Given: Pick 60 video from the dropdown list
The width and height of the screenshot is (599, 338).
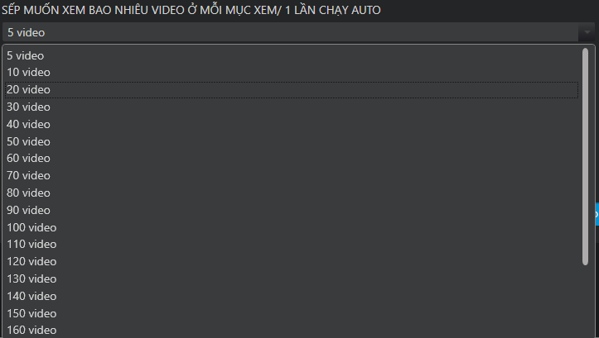Looking at the screenshot, I should coord(292,159).
